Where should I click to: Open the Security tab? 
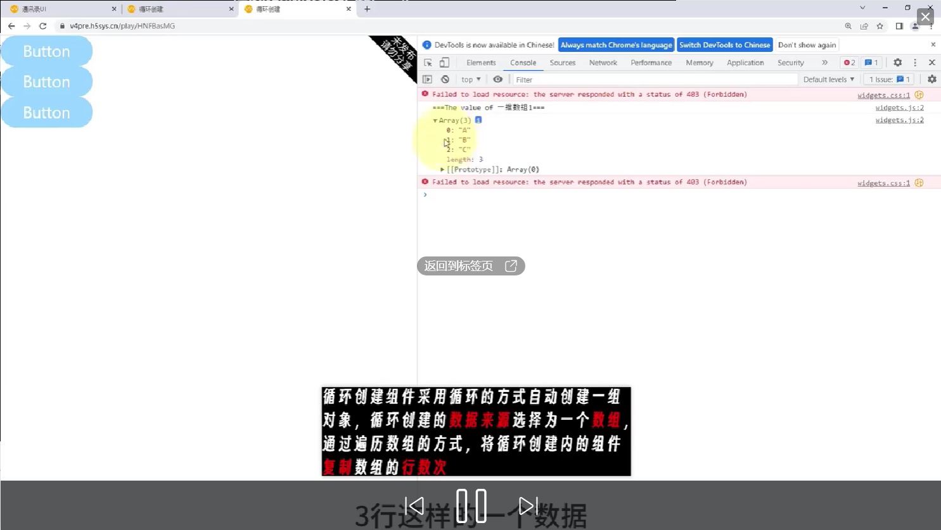click(x=791, y=63)
